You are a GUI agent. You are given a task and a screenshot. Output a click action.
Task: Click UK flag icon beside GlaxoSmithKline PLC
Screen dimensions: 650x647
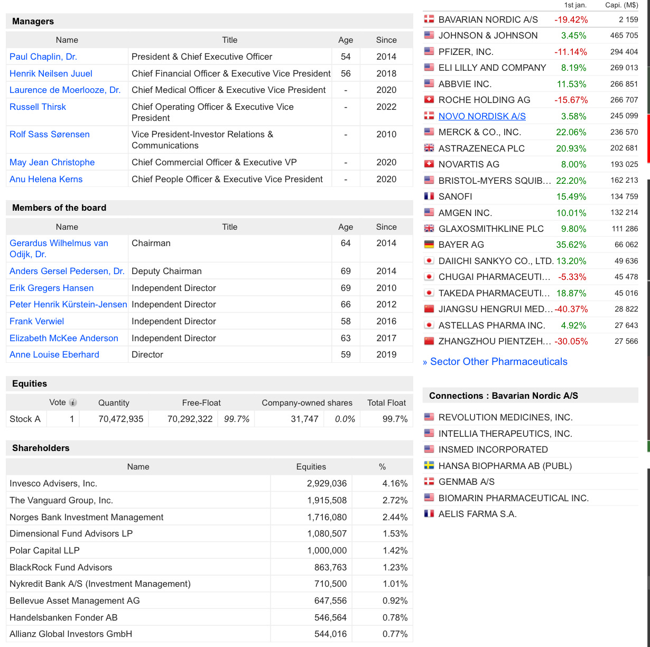429,229
